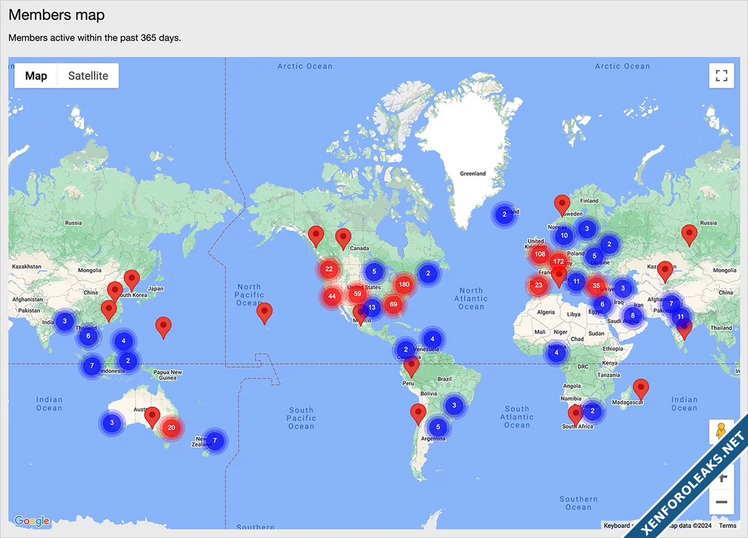Open the red cluster marked 69

[x=393, y=304]
